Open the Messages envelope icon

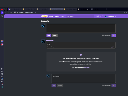click(x=98, y=16)
